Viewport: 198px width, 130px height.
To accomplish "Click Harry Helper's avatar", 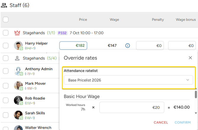I will coord(18,45).
